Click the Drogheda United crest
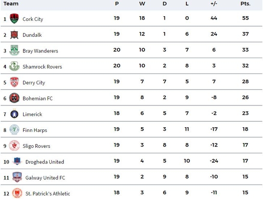The image size is (263, 199). click(17, 161)
